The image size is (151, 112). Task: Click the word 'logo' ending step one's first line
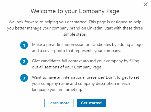[138, 45]
